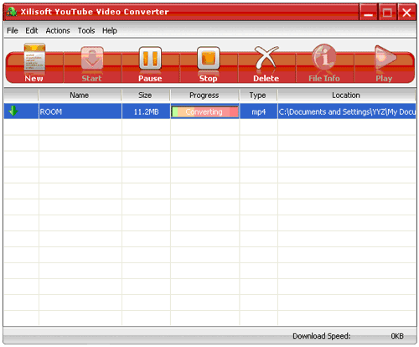Click the New task toolbar icon
The image size is (419, 347).
coord(34,63)
